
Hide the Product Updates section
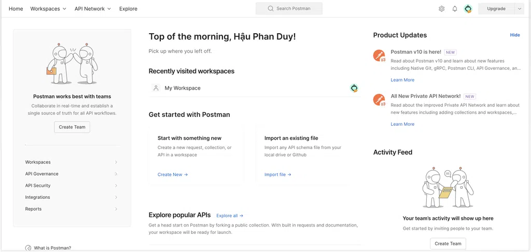515,35
